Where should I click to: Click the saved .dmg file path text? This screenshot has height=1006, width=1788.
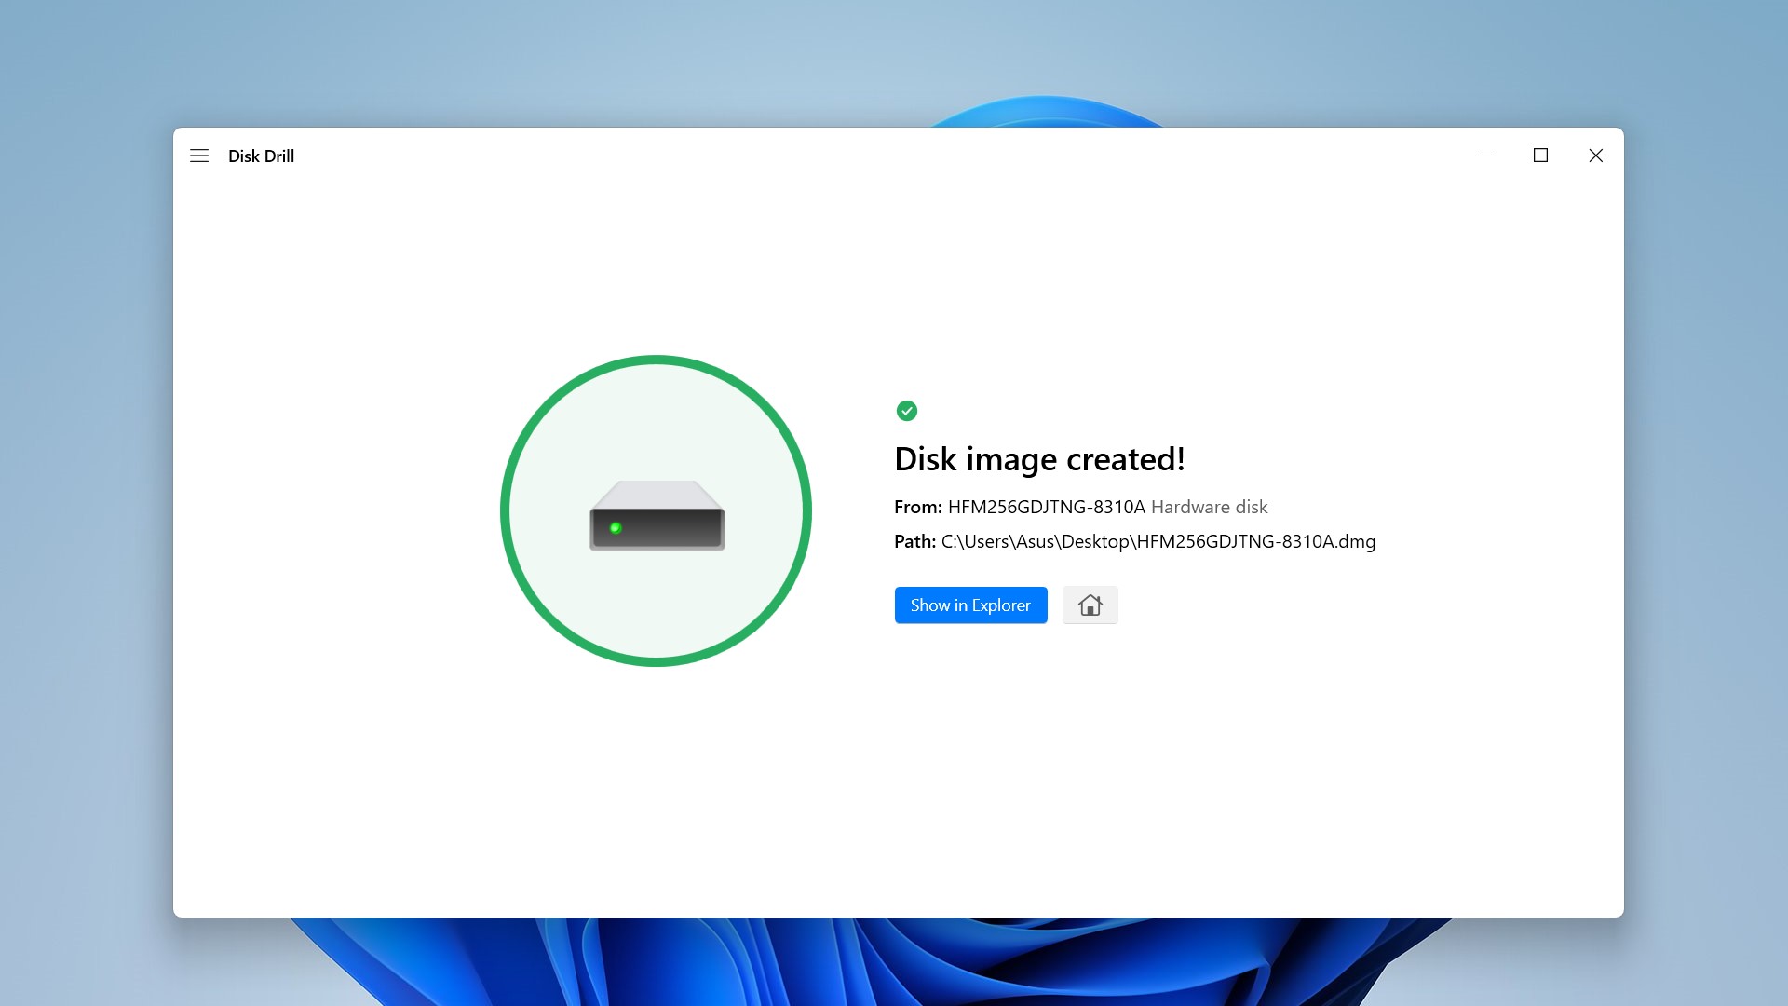tap(1158, 541)
